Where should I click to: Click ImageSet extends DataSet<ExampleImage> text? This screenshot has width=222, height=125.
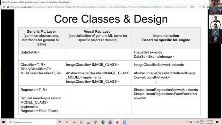(x=154, y=55)
